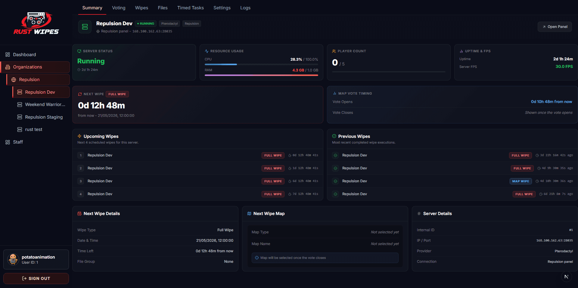Click the Staff grid icon in sidebar
Image resolution: width=578 pixels, height=288 pixels.
point(8,142)
